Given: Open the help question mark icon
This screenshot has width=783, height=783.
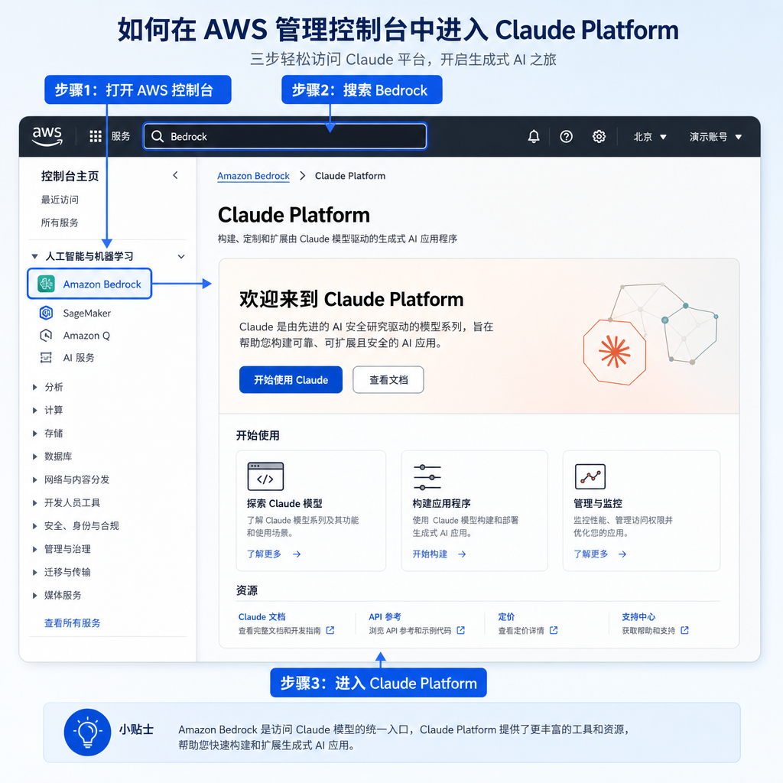Looking at the screenshot, I should pyautogui.click(x=567, y=136).
